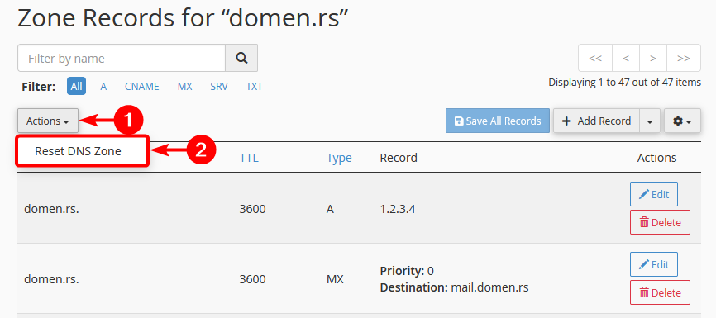Click the 3600 TTL in A row
The image size is (716, 318).
click(x=252, y=210)
